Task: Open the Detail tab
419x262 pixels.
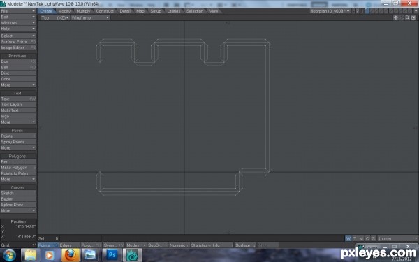Action: coord(125,11)
